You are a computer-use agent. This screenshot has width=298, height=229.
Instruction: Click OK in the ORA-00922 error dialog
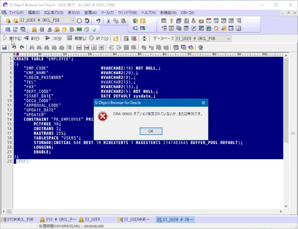coord(151,131)
